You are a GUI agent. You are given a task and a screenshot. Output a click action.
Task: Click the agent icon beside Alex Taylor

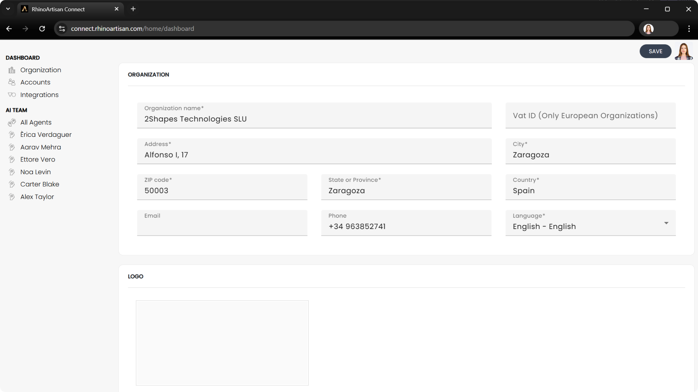(x=12, y=197)
